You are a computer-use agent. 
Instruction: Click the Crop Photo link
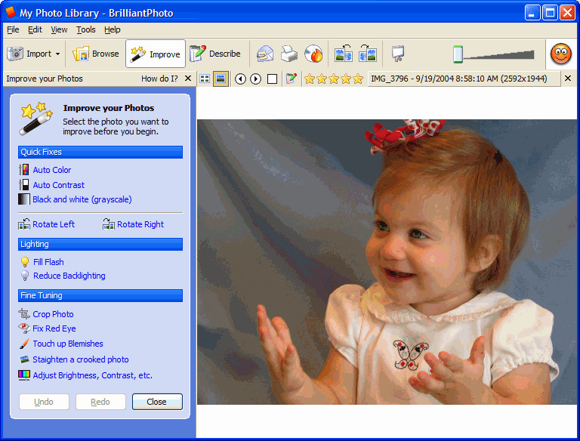coord(53,314)
